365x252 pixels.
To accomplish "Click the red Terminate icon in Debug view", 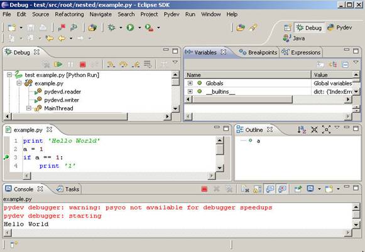I will point(83,65).
